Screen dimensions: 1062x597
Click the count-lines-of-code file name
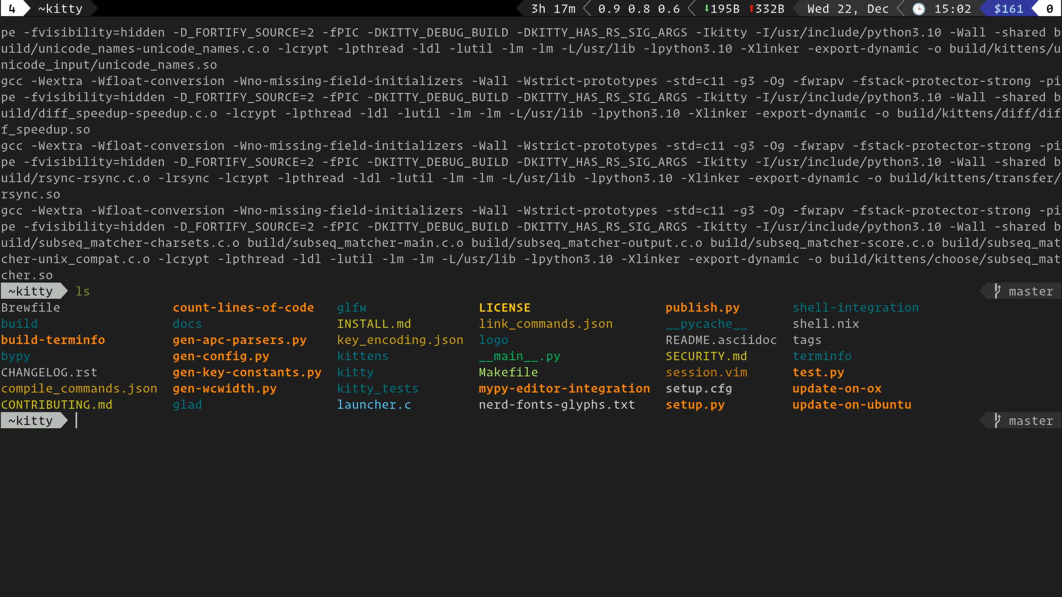point(243,308)
